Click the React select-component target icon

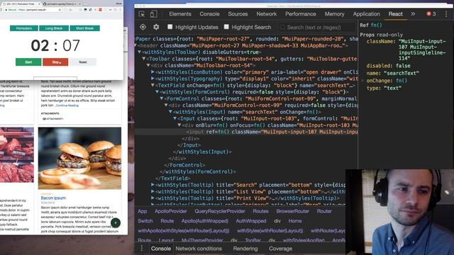coord(143,27)
